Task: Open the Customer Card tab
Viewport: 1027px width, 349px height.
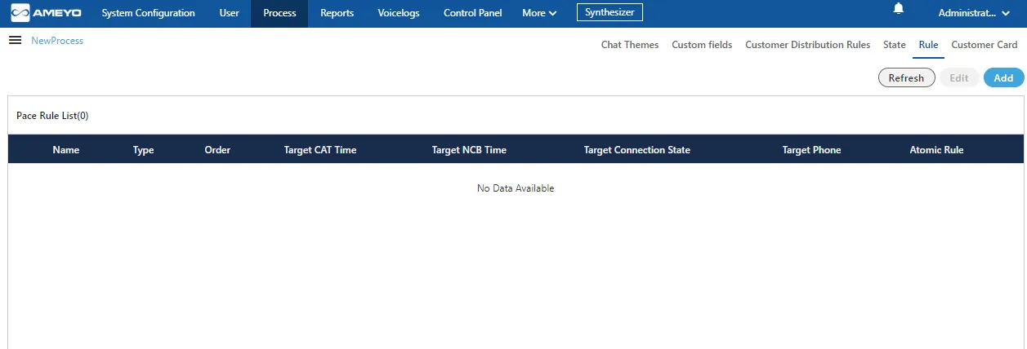Action: (985, 45)
